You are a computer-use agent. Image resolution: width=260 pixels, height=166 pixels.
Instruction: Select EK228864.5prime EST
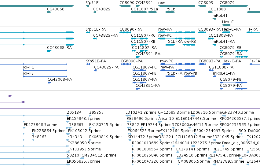(49, 131)
